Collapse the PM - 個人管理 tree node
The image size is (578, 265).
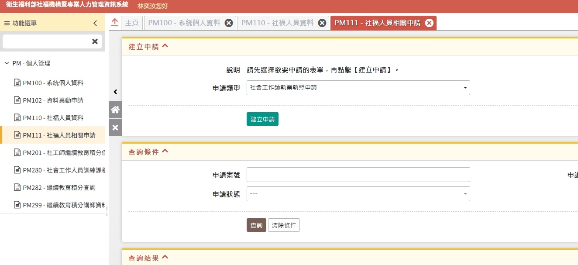[7, 63]
